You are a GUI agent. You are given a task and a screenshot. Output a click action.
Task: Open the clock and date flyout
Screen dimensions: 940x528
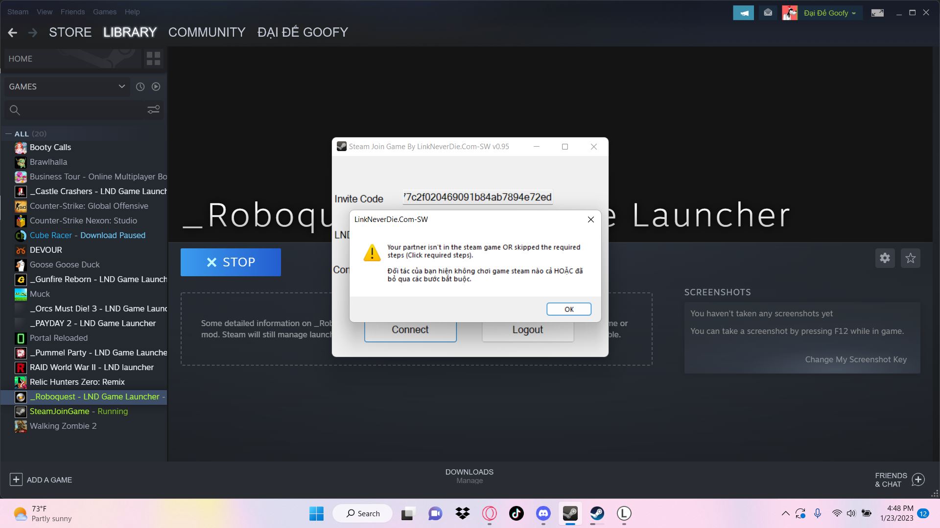pos(897,513)
